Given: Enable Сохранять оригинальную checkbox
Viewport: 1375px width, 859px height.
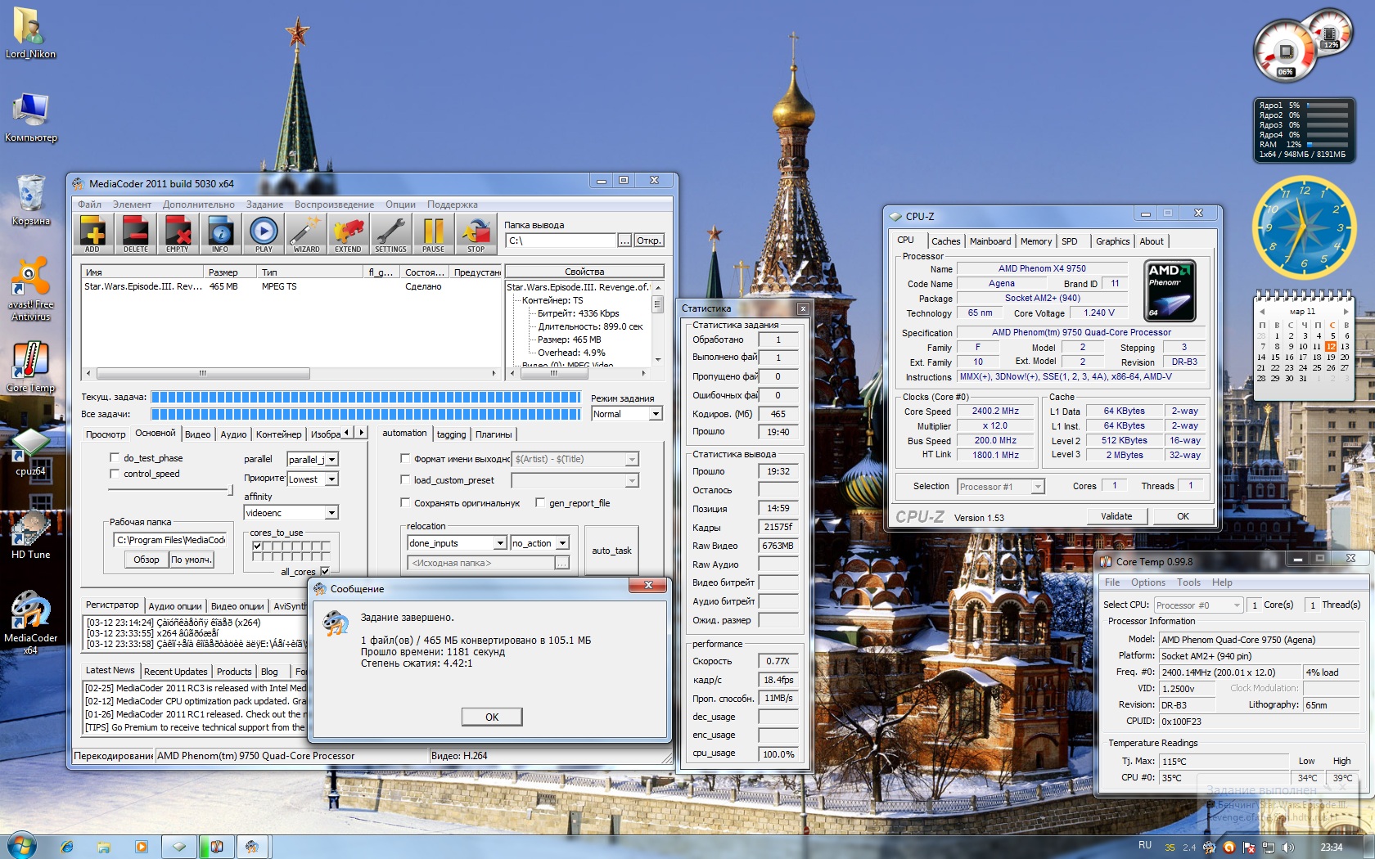Looking at the screenshot, I should [x=405, y=503].
